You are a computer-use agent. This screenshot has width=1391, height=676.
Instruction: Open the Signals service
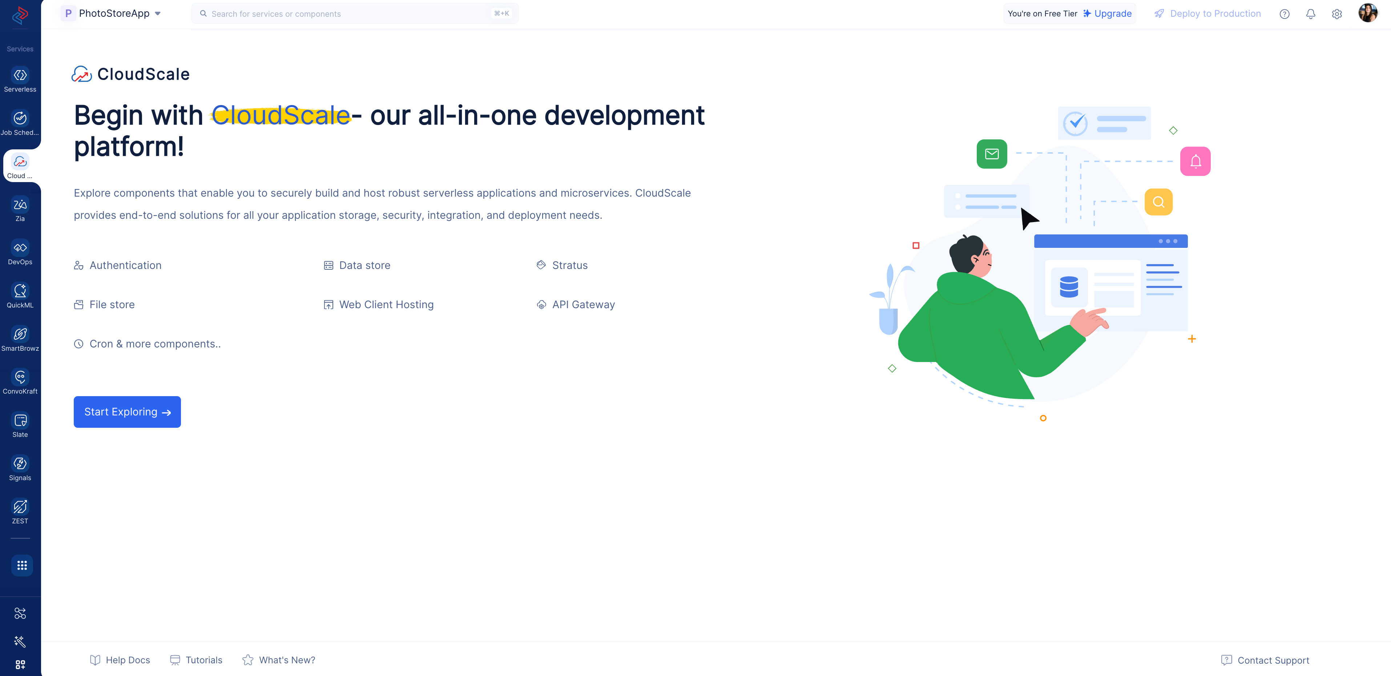pyautogui.click(x=20, y=464)
